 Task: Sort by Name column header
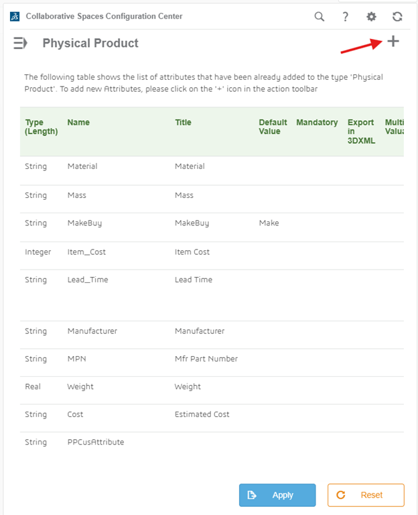tap(78, 123)
